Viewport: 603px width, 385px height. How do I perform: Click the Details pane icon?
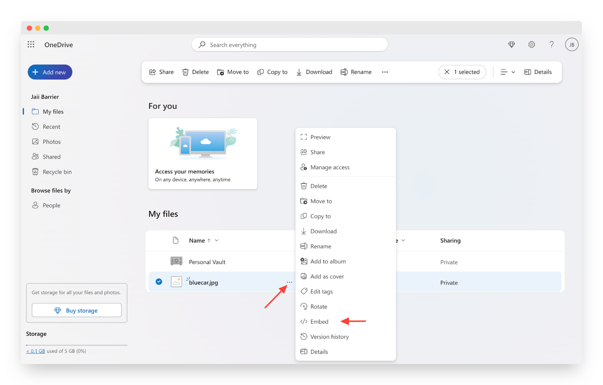pyautogui.click(x=538, y=72)
